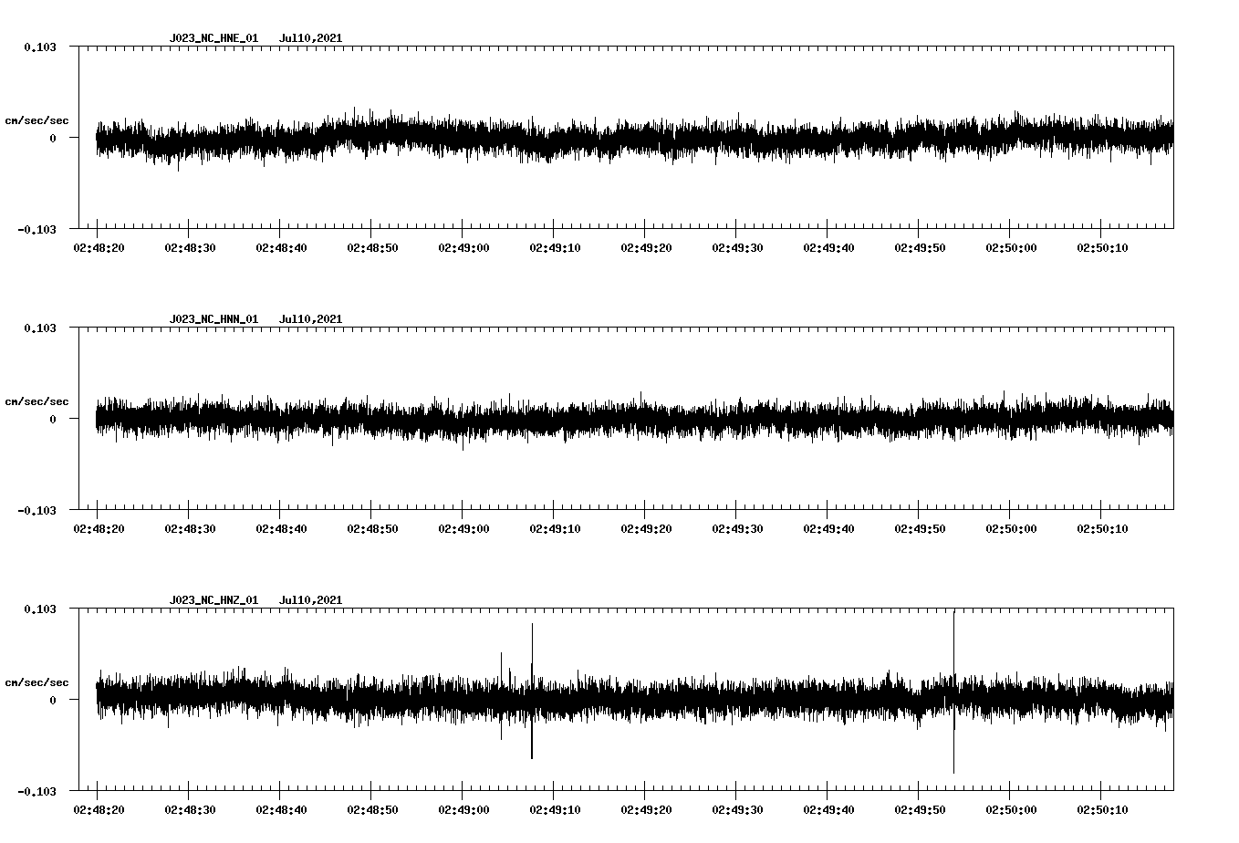The image size is (1239, 843).
Task: Click the 02:48:20 time label under top plot
Action: click(x=99, y=245)
